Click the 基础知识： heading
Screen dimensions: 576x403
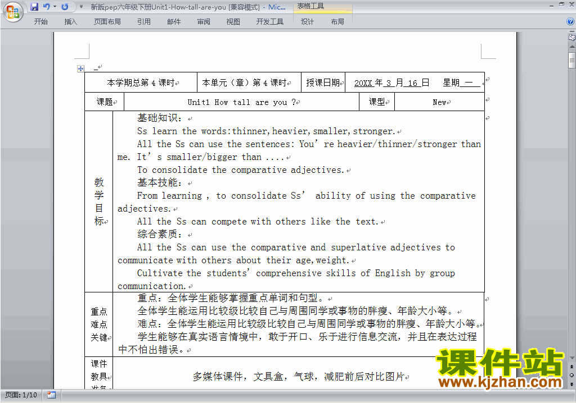point(160,118)
